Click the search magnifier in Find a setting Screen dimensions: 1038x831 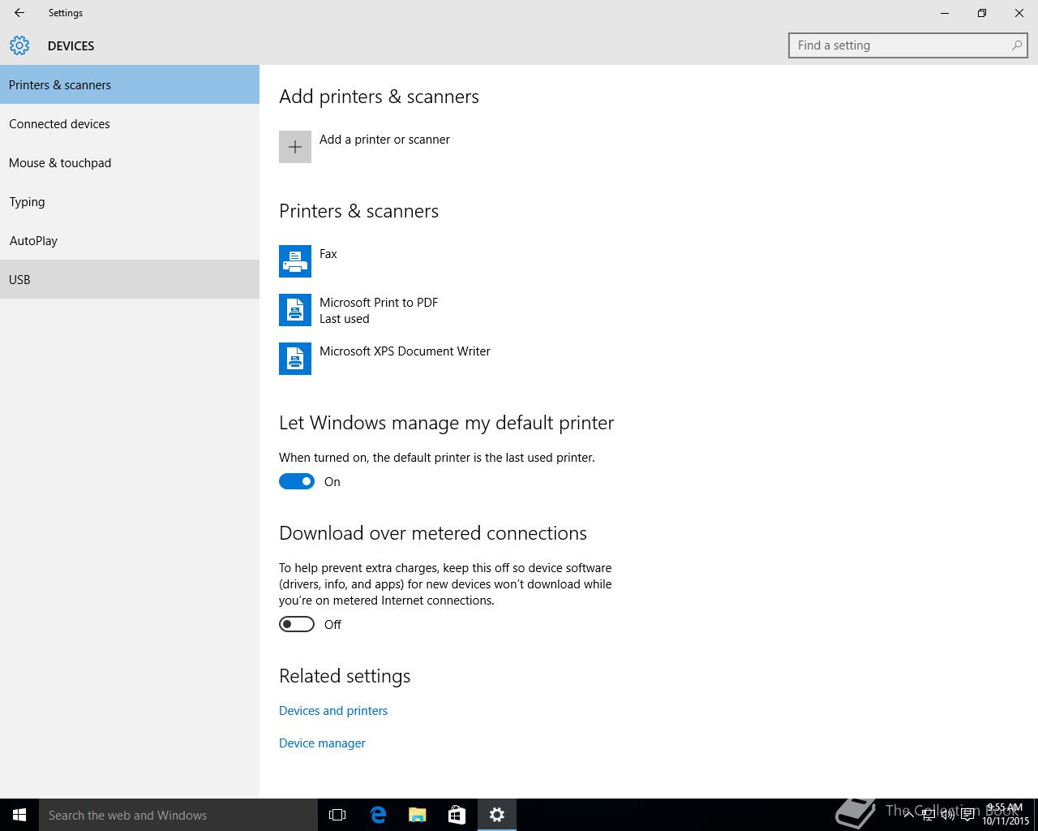tap(1016, 45)
